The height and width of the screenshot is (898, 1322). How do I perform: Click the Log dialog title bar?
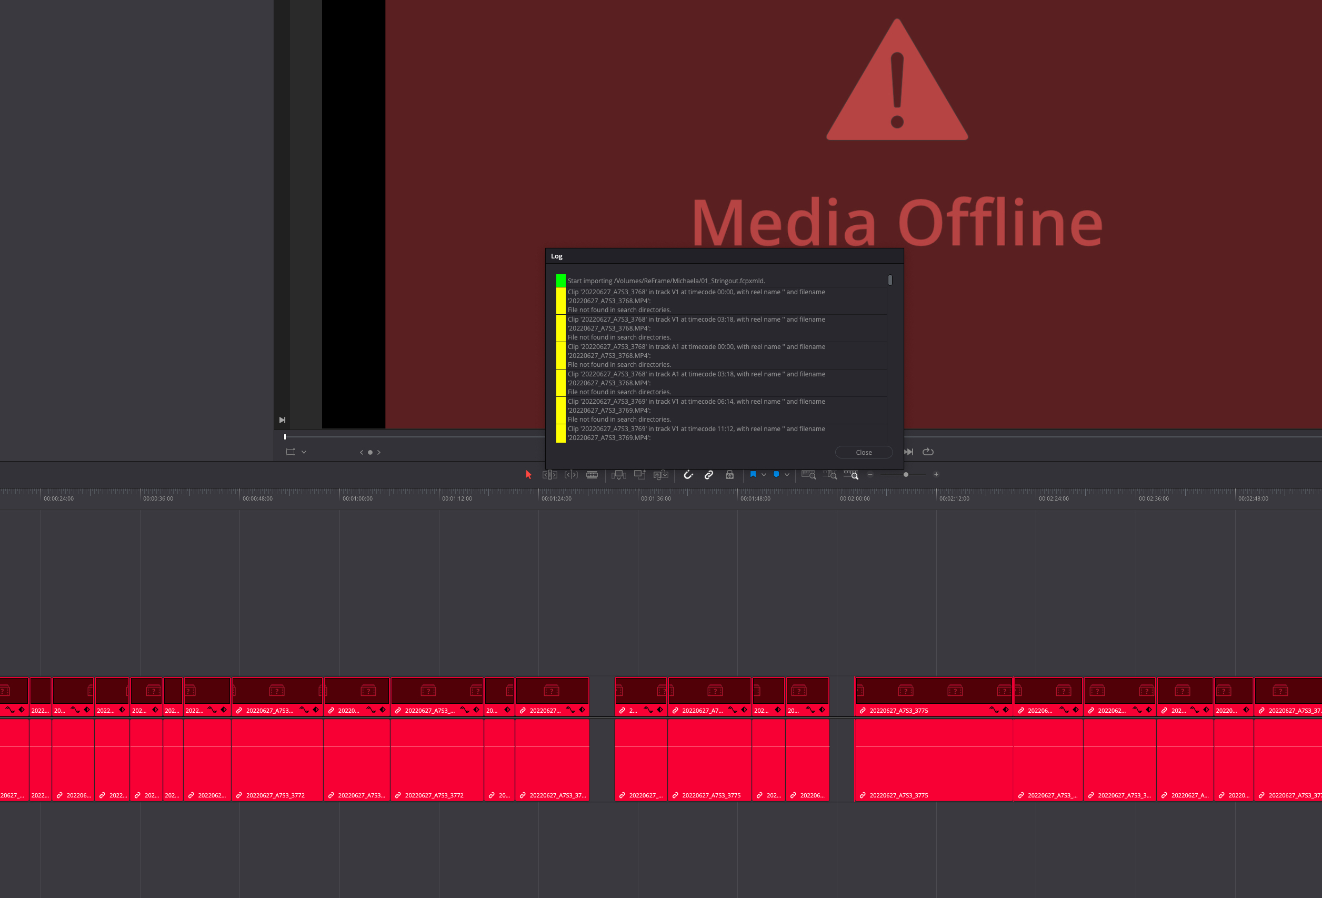724,256
